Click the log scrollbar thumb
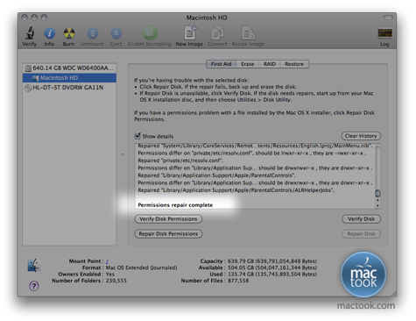The width and height of the screenshot is (416, 321). coord(377,194)
